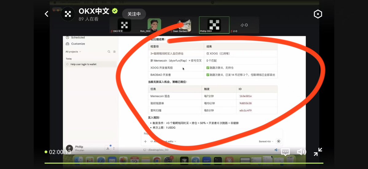
Task: Open 'Help user login to wallet' chat
Action: (x=91, y=64)
